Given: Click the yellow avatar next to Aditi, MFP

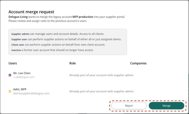Looking at the screenshot, I should click(x=10, y=91).
